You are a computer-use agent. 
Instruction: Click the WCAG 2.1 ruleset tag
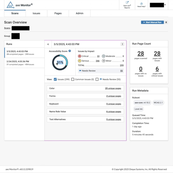pos(158,103)
